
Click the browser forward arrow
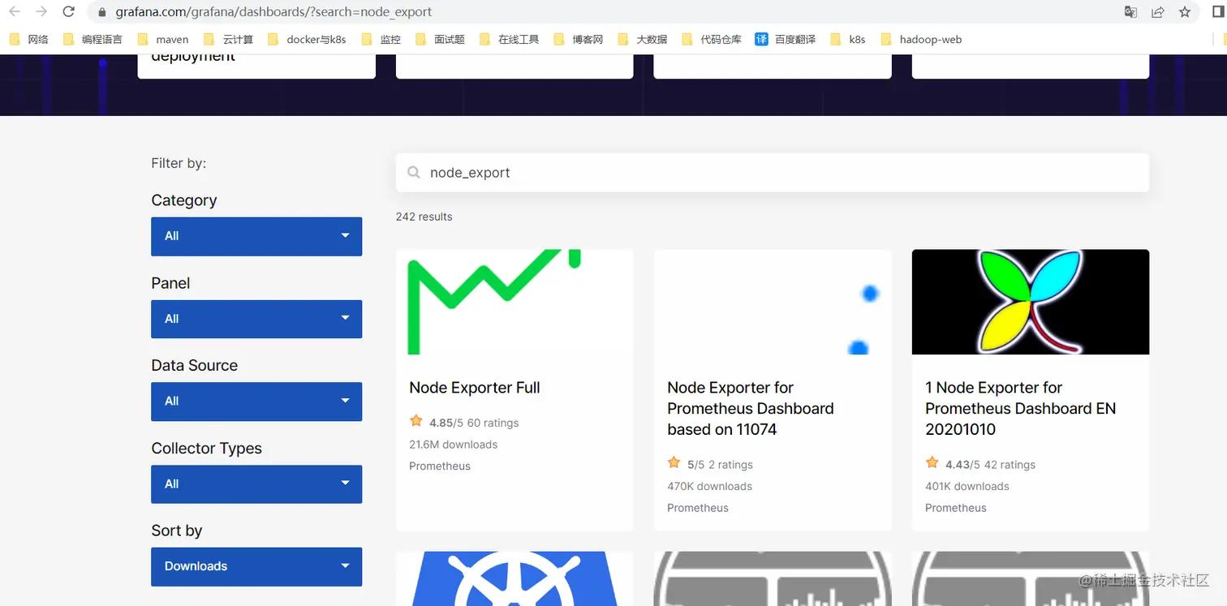[x=41, y=12]
